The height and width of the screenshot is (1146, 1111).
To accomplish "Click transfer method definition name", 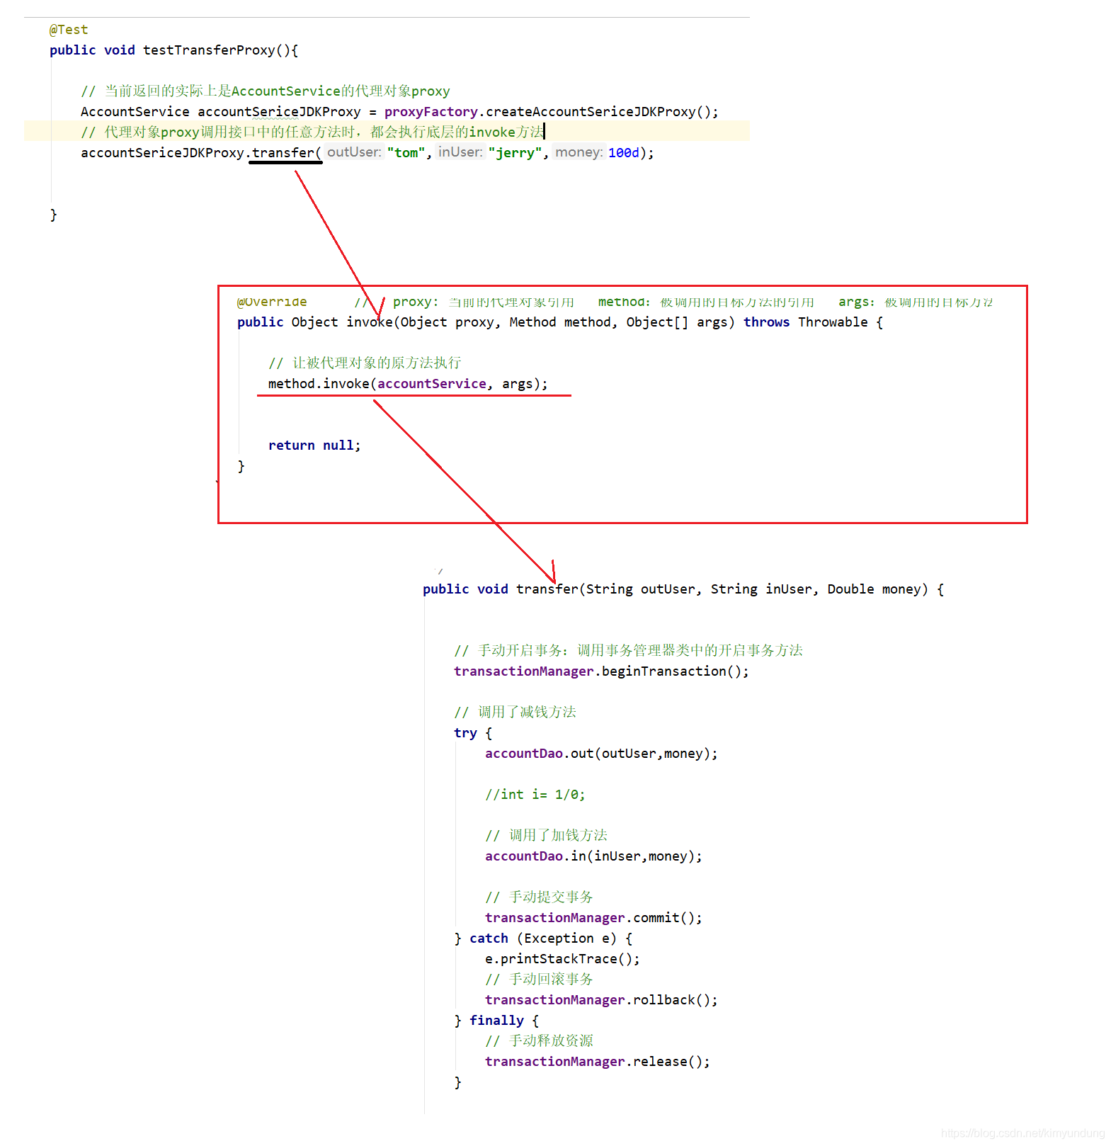I will click(547, 589).
